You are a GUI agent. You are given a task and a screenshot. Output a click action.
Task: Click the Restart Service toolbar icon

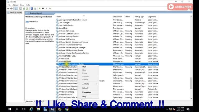point(50,8)
